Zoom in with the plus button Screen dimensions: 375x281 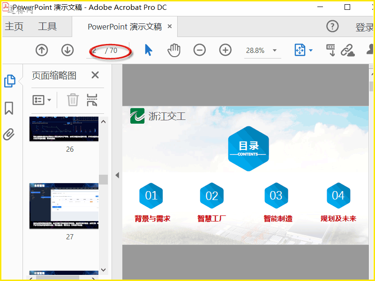tap(225, 50)
